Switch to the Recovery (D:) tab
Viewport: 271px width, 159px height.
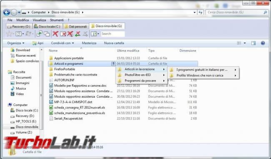[19, 26]
